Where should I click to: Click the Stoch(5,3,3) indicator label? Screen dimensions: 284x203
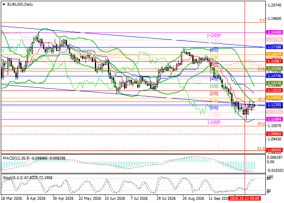13,178
